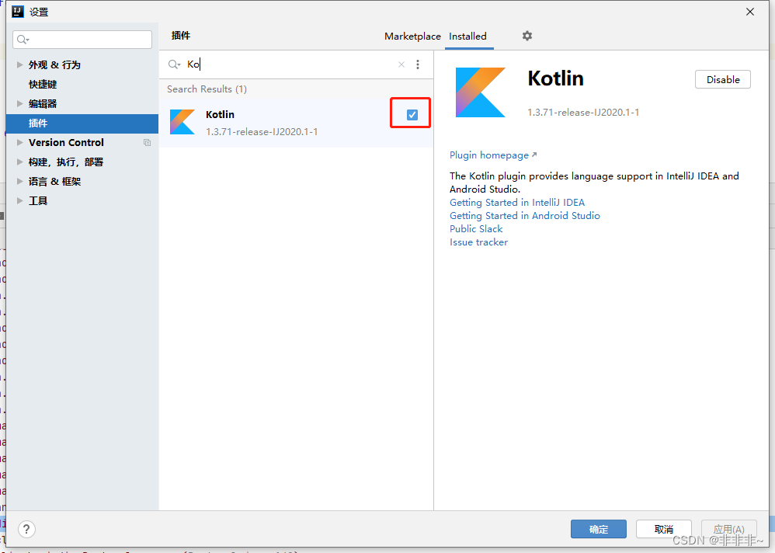Viewport: 775px width, 553px height.
Task: Click the help question mark button
Action: [x=26, y=529]
